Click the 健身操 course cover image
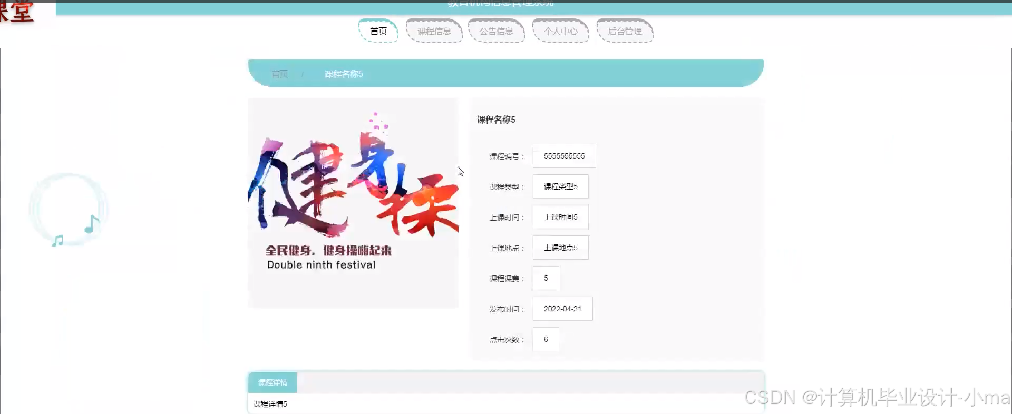 click(353, 203)
